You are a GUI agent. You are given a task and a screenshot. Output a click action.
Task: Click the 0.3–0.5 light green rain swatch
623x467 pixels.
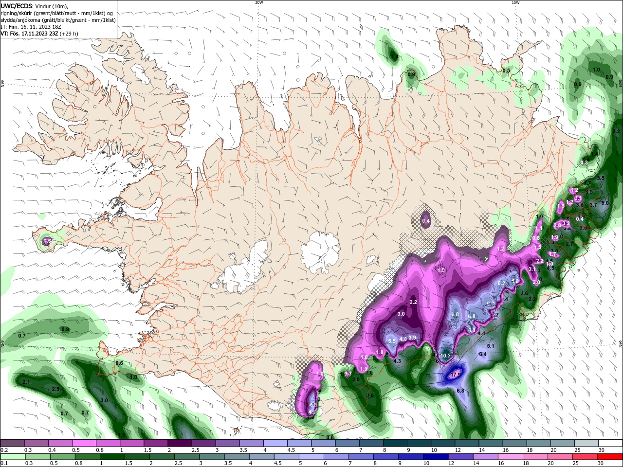pos(37,457)
